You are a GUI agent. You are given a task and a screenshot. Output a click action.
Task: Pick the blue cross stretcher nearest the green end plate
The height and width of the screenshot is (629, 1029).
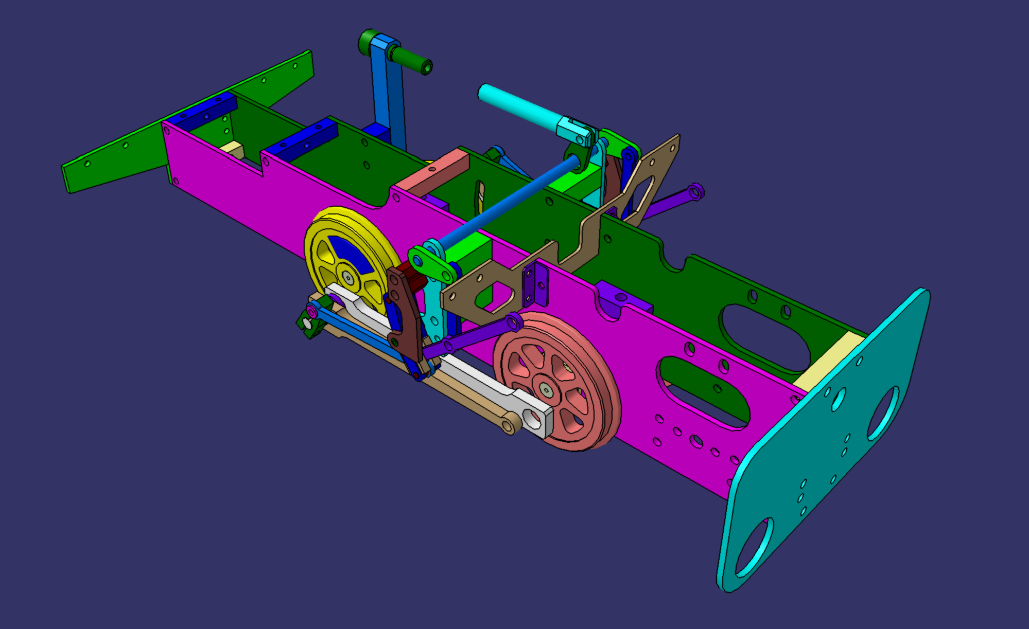(203, 112)
